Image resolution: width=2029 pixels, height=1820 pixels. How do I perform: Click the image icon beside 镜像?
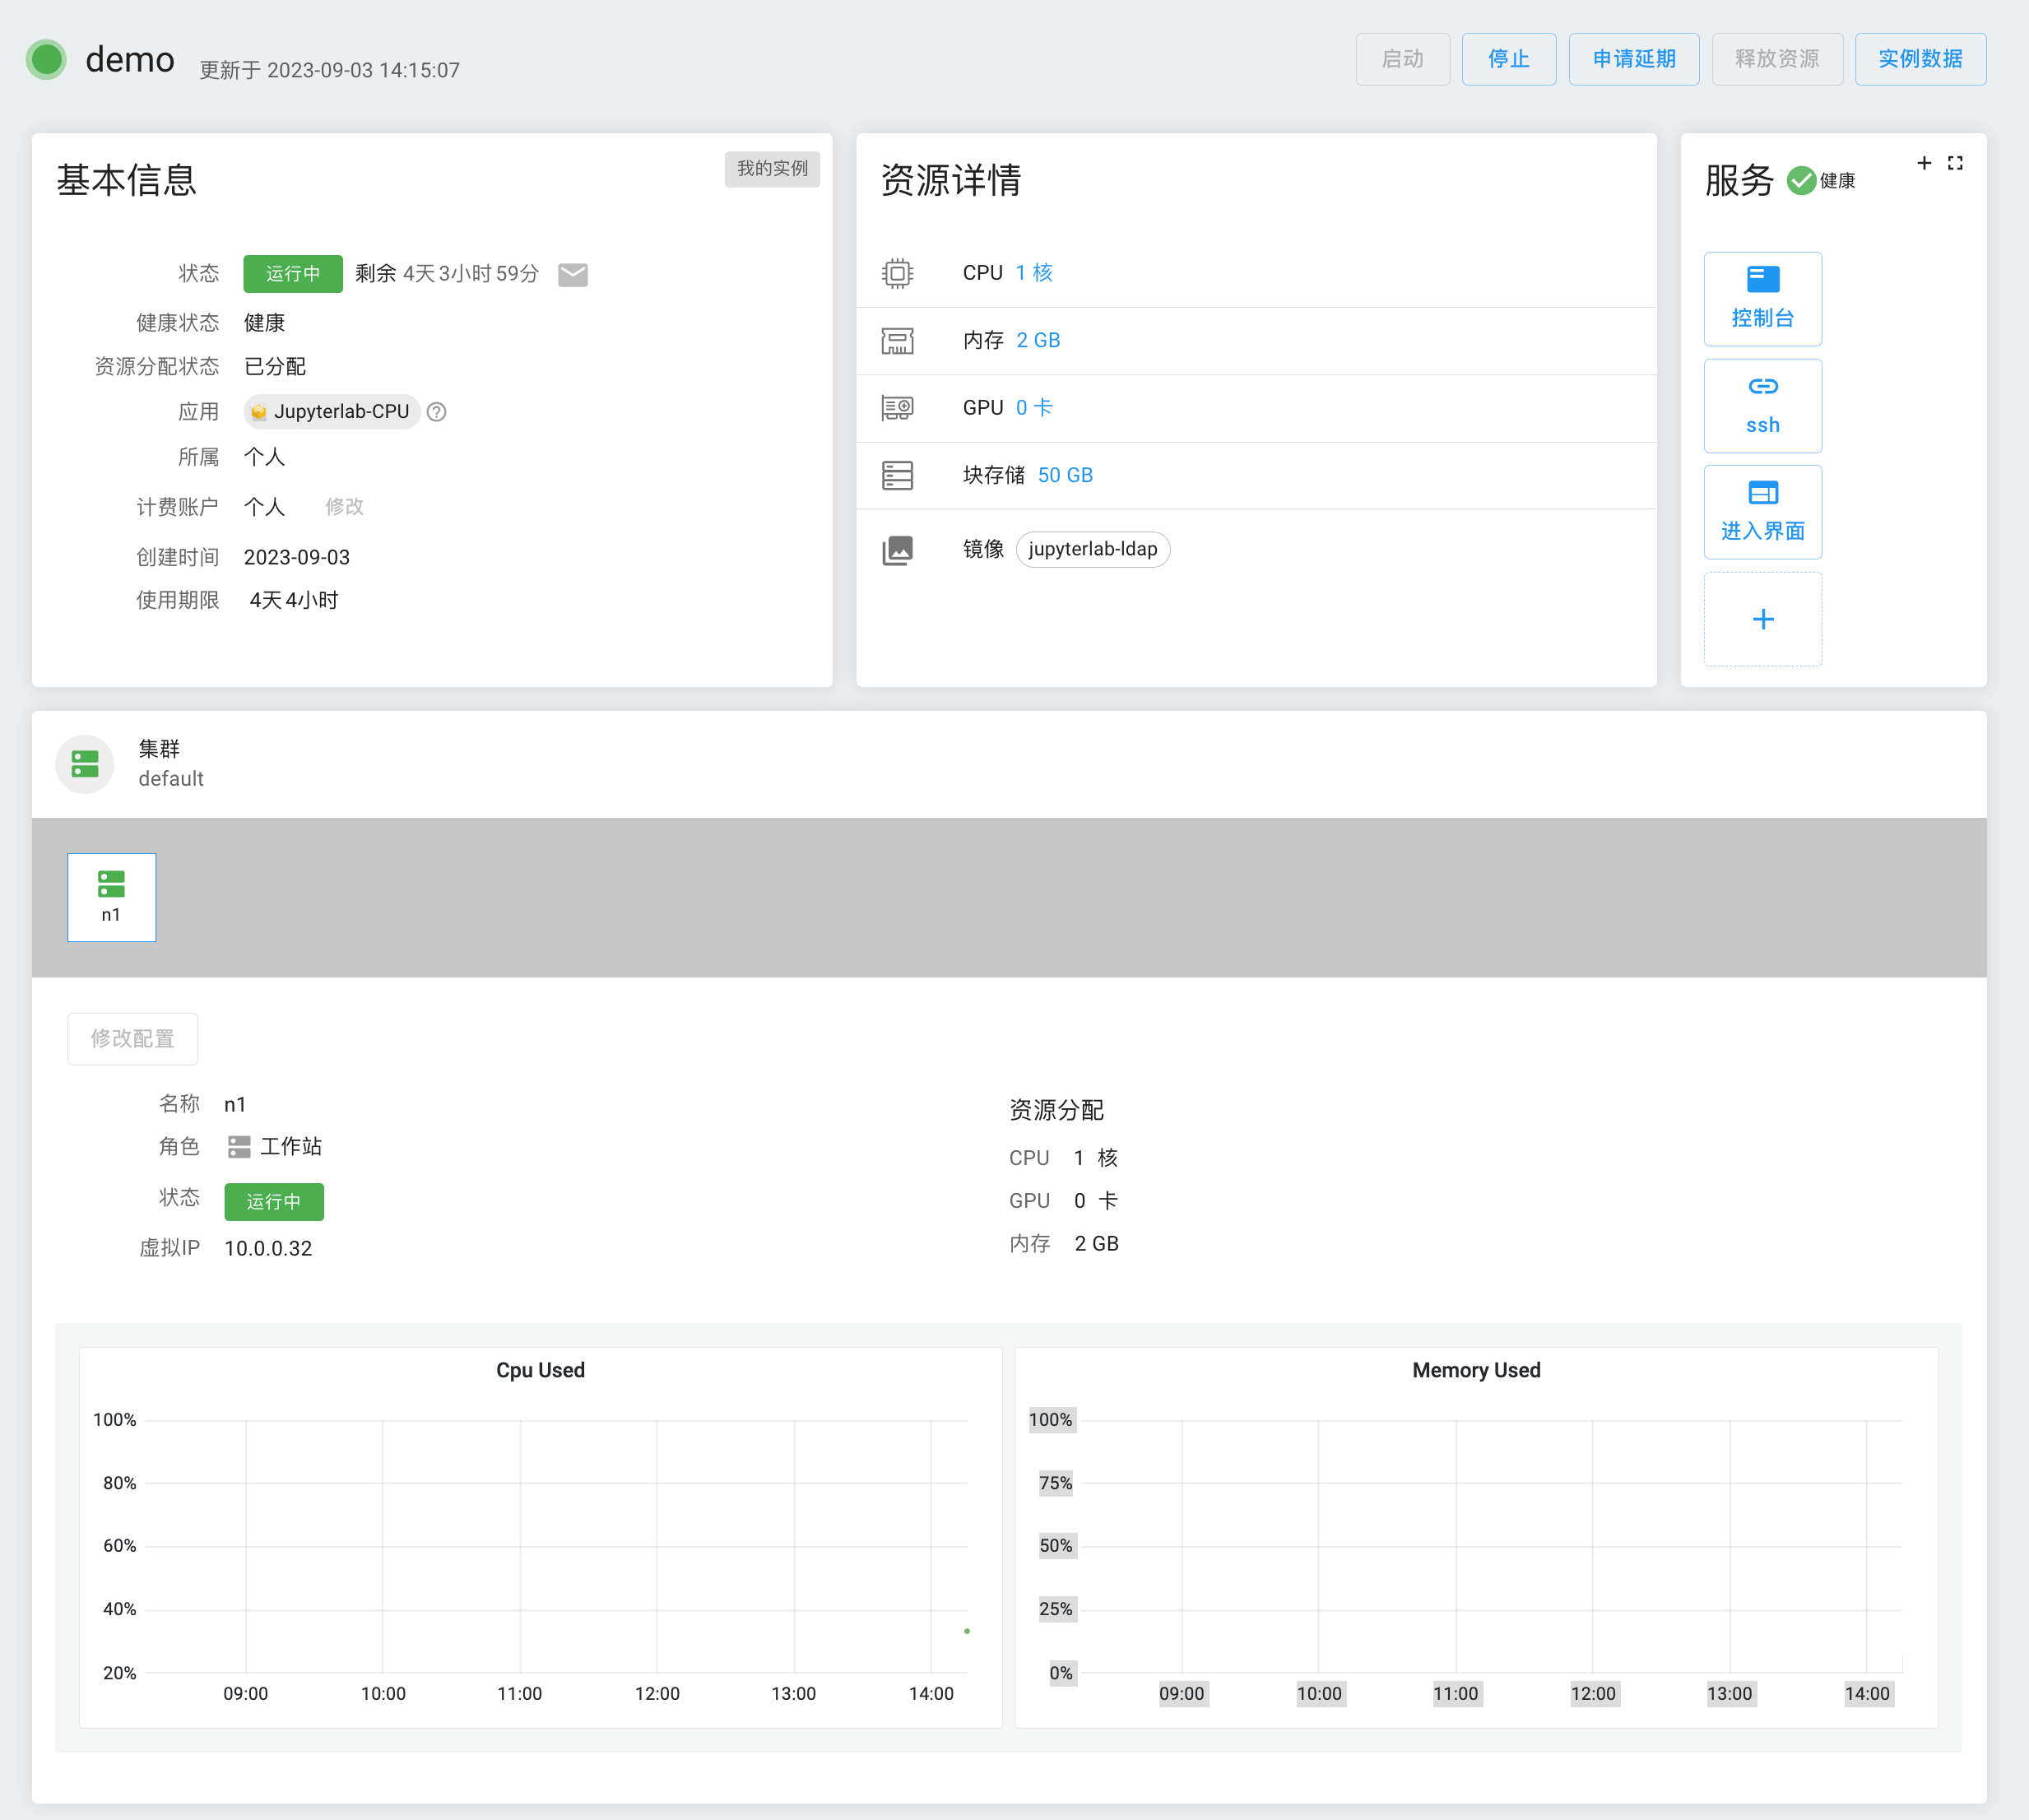click(898, 550)
